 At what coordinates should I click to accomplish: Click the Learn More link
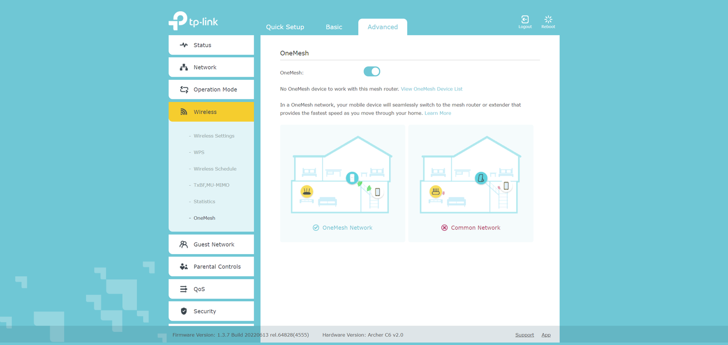[x=438, y=113]
